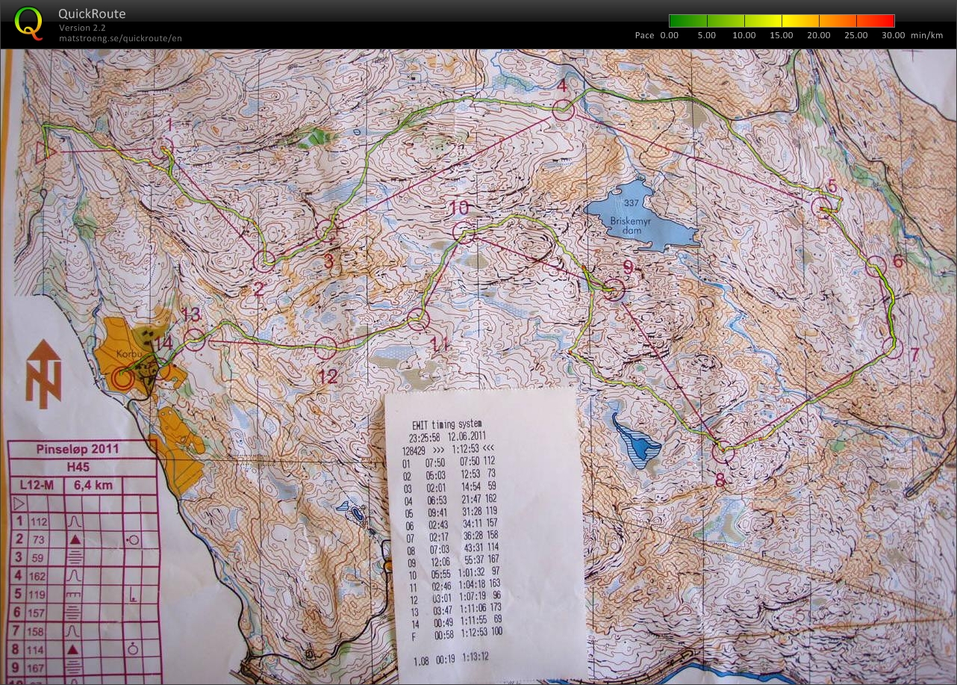The height and width of the screenshot is (685, 957).
Task: Click control circle 13 on the map
Action: click(x=194, y=340)
